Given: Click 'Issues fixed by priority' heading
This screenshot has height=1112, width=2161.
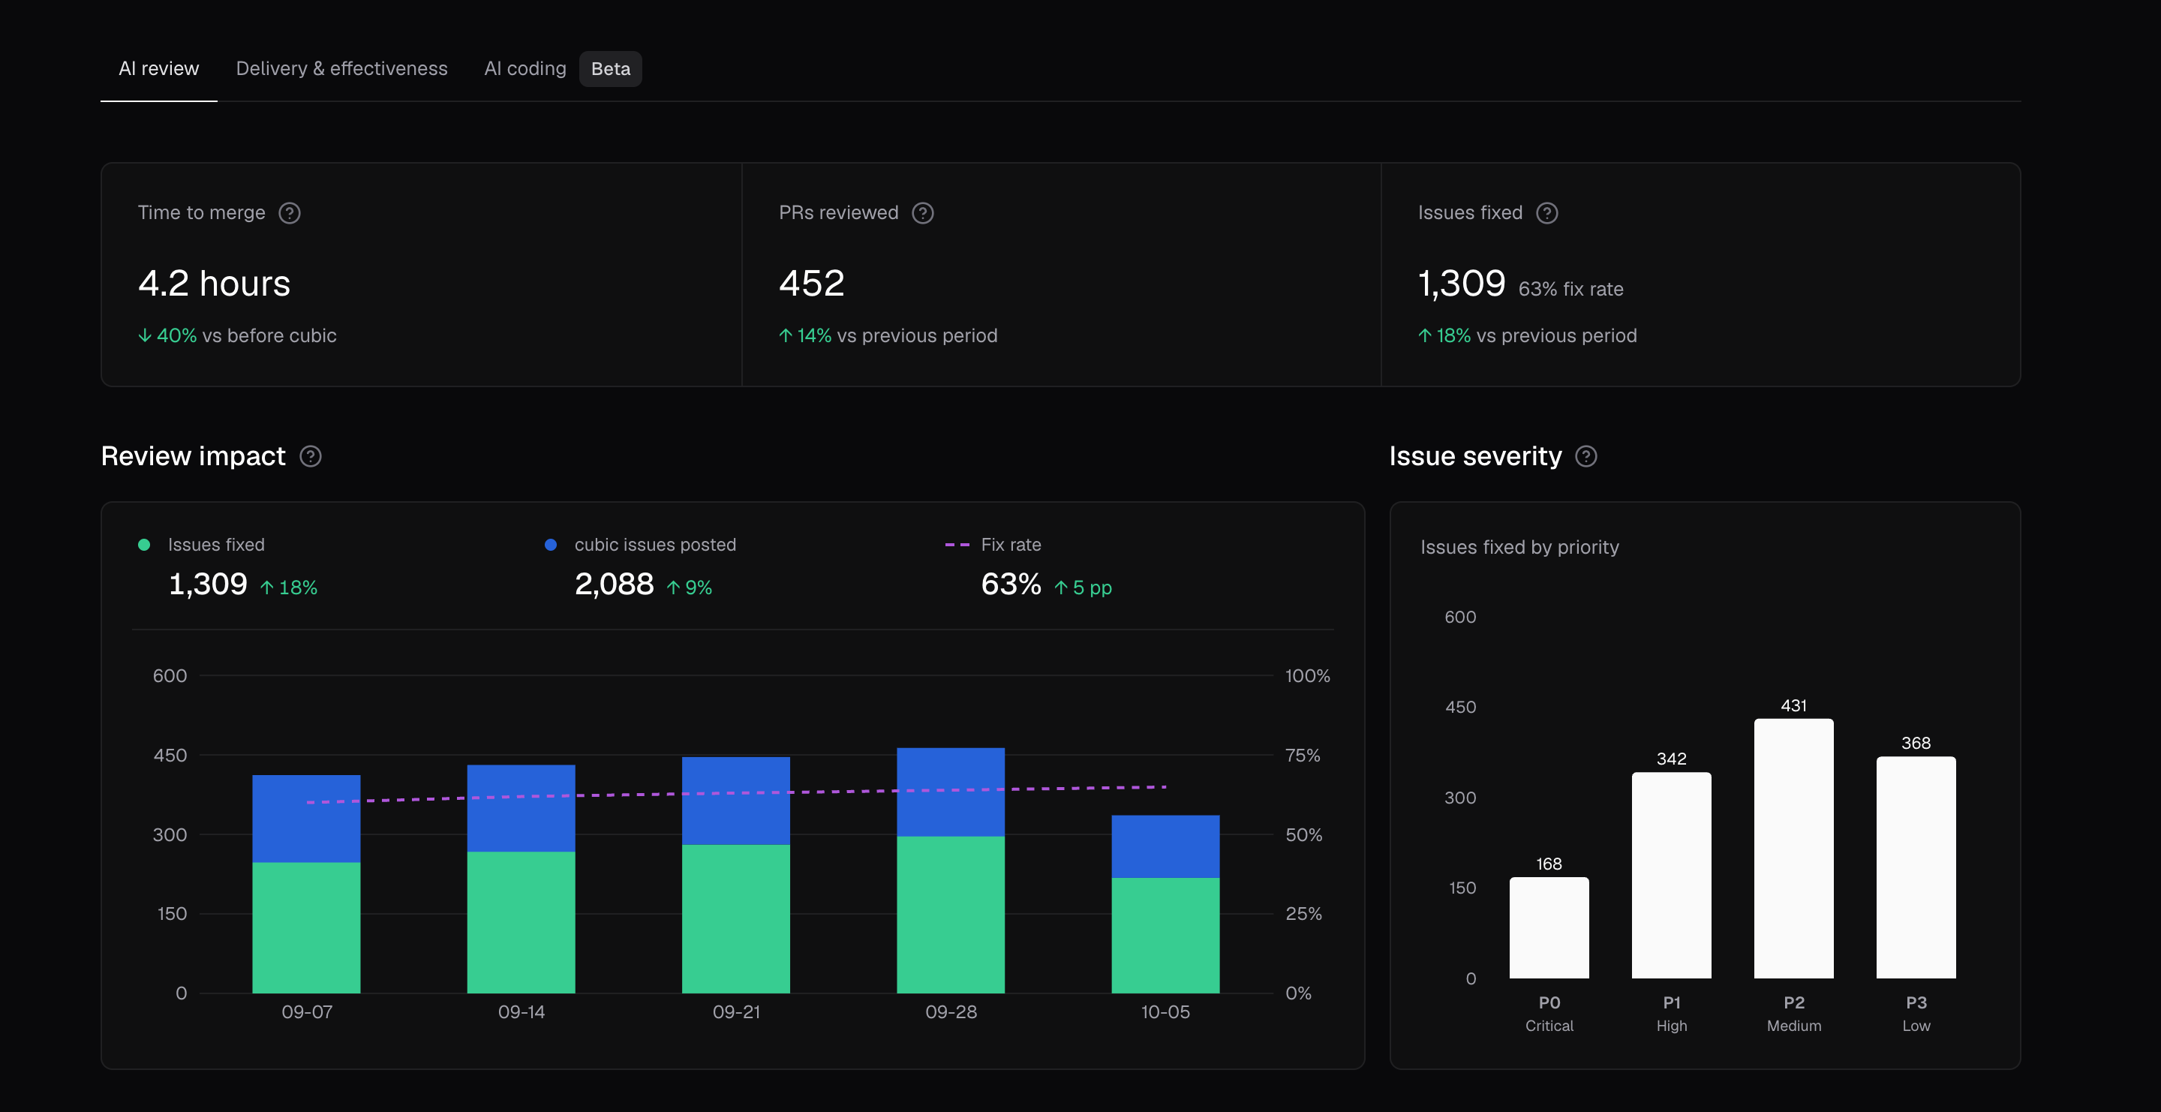Looking at the screenshot, I should (x=1519, y=548).
